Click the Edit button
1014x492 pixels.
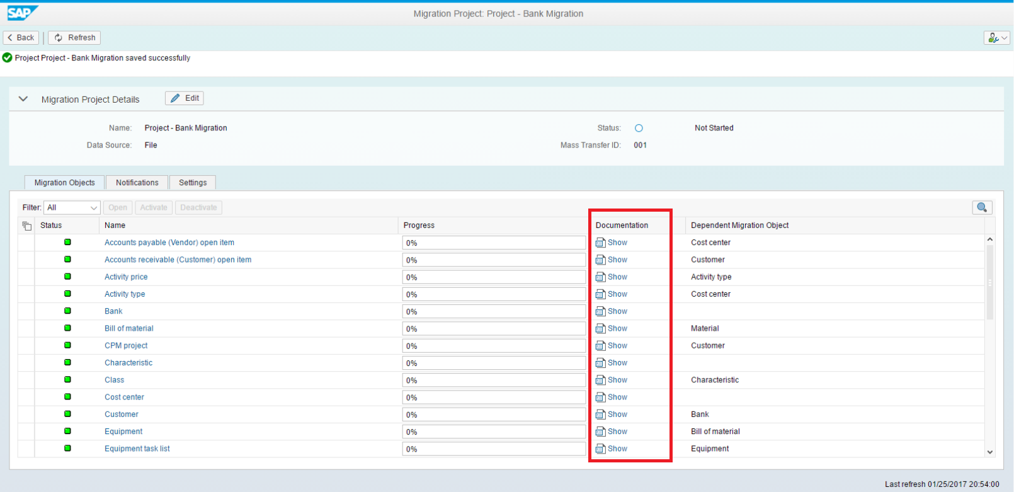coord(185,98)
